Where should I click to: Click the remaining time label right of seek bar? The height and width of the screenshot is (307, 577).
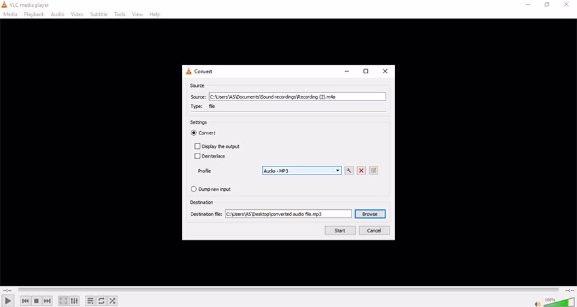pos(570,291)
